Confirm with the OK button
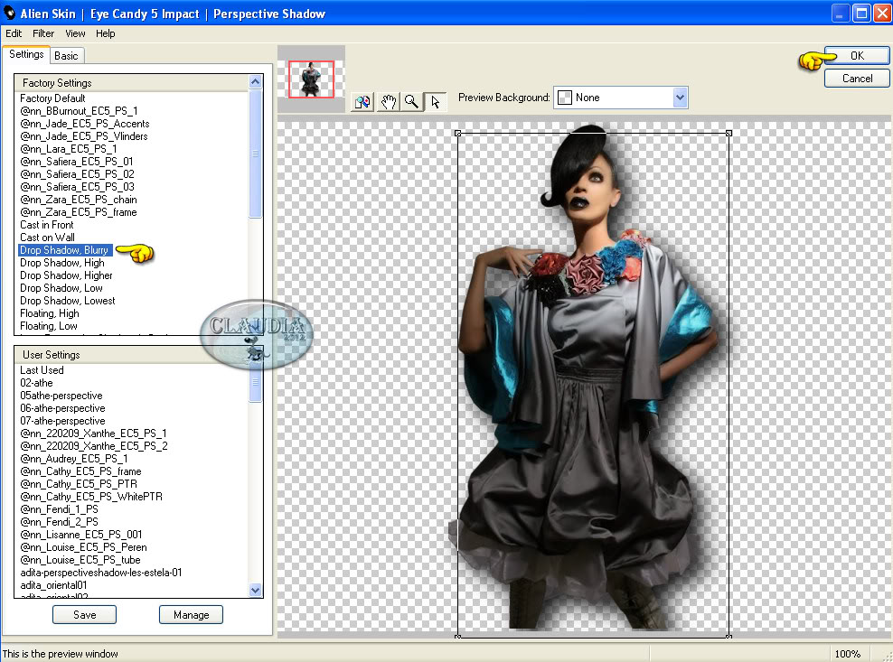 (857, 55)
